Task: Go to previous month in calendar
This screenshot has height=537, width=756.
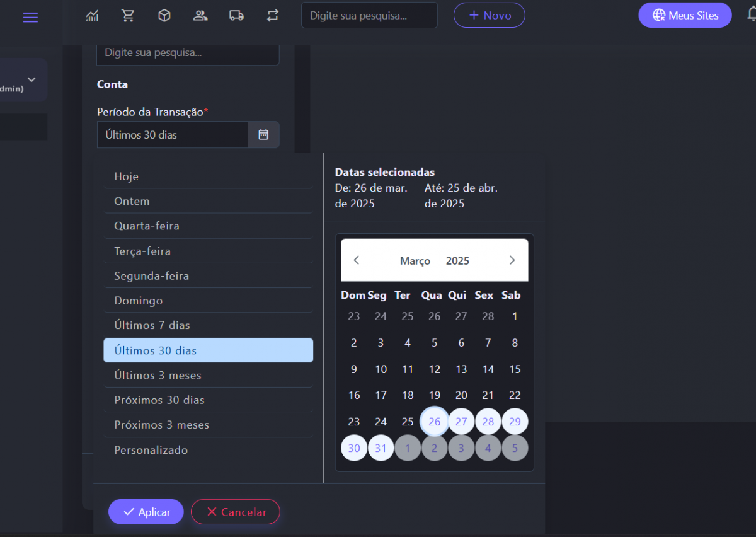Action: coord(357,260)
